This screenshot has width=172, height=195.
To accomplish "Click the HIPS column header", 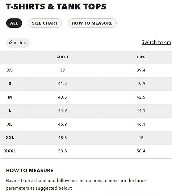I will tap(141, 57).
